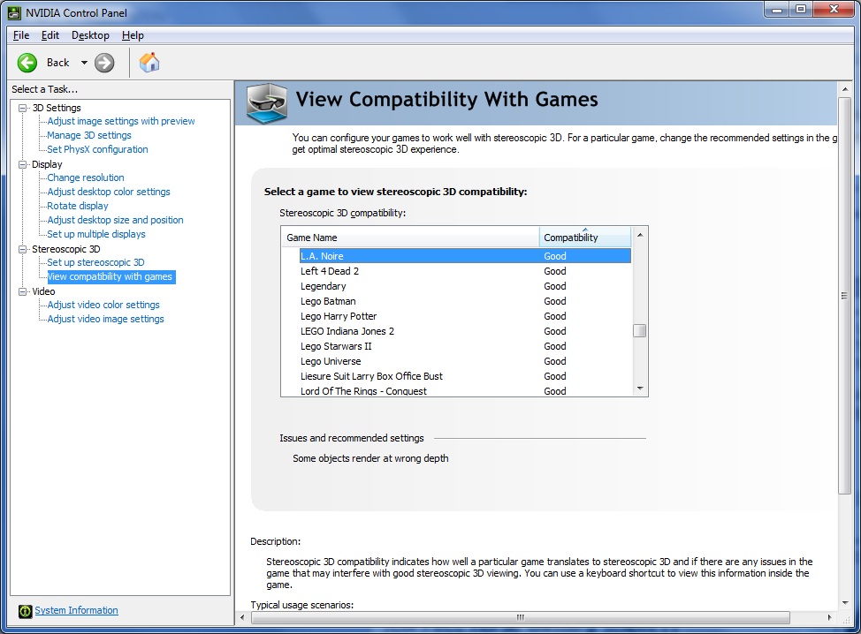Select LEGO Indiana Jones 2 row

click(x=465, y=331)
